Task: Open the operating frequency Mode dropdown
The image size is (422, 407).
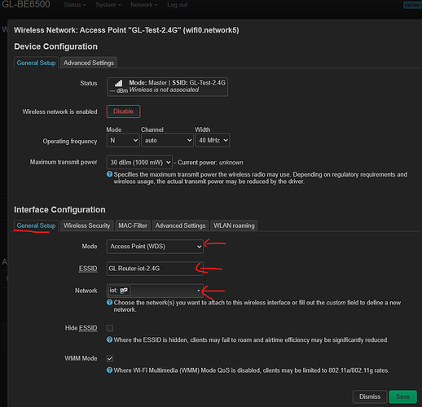Action: pyautogui.click(x=123, y=140)
